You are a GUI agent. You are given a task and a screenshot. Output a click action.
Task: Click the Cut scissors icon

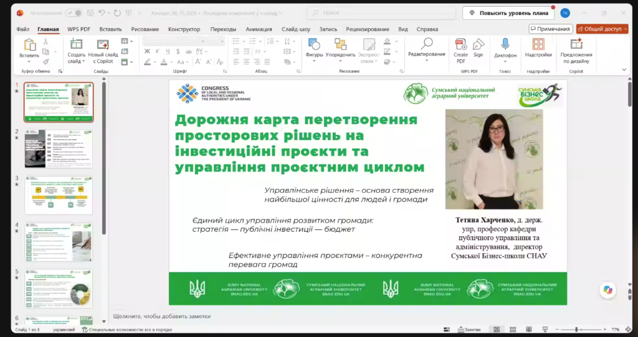[45, 42]
